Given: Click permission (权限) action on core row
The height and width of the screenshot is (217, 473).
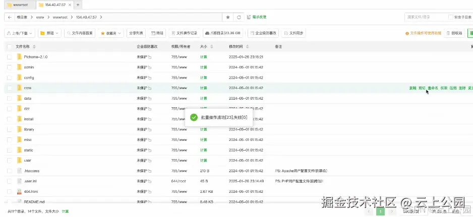Looking at the screenshot, I should tap(444, 88).
